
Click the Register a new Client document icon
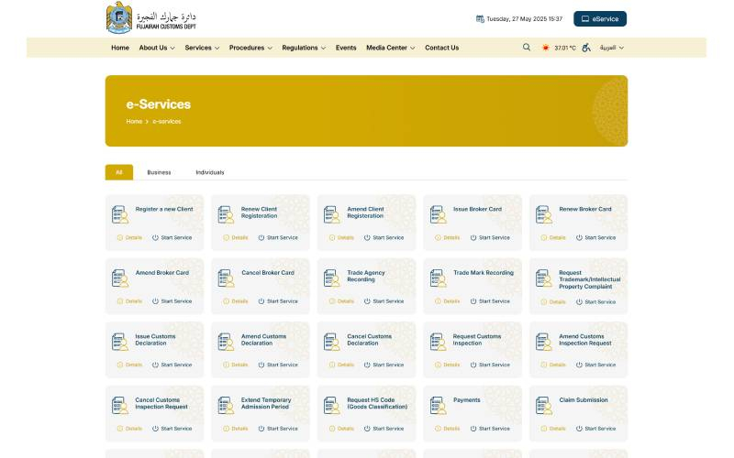point(120,214)
